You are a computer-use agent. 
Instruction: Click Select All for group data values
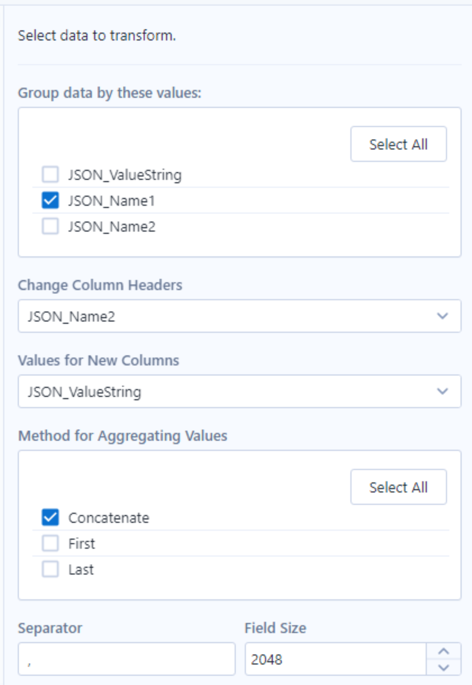point(398,144)
